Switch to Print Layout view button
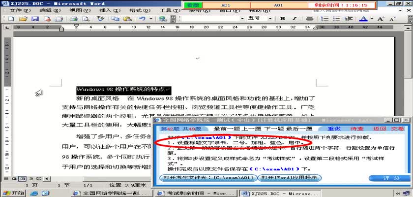Viewport: 413px width, 197px height. click(23, 179)
